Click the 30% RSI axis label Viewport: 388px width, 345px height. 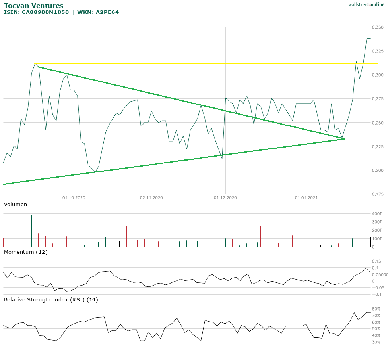(376, 342)
